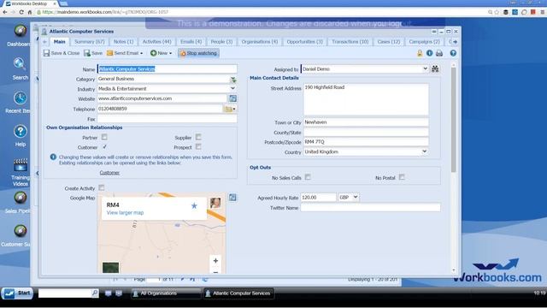
Task: Switch to the Notes (1) tab
Action: [x=123, y=42]
